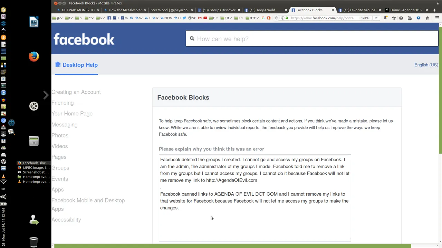The height and width of the screenshot is (248, 442).
Task: Open 'Accessibility' help topic
Action: (66, 220)
